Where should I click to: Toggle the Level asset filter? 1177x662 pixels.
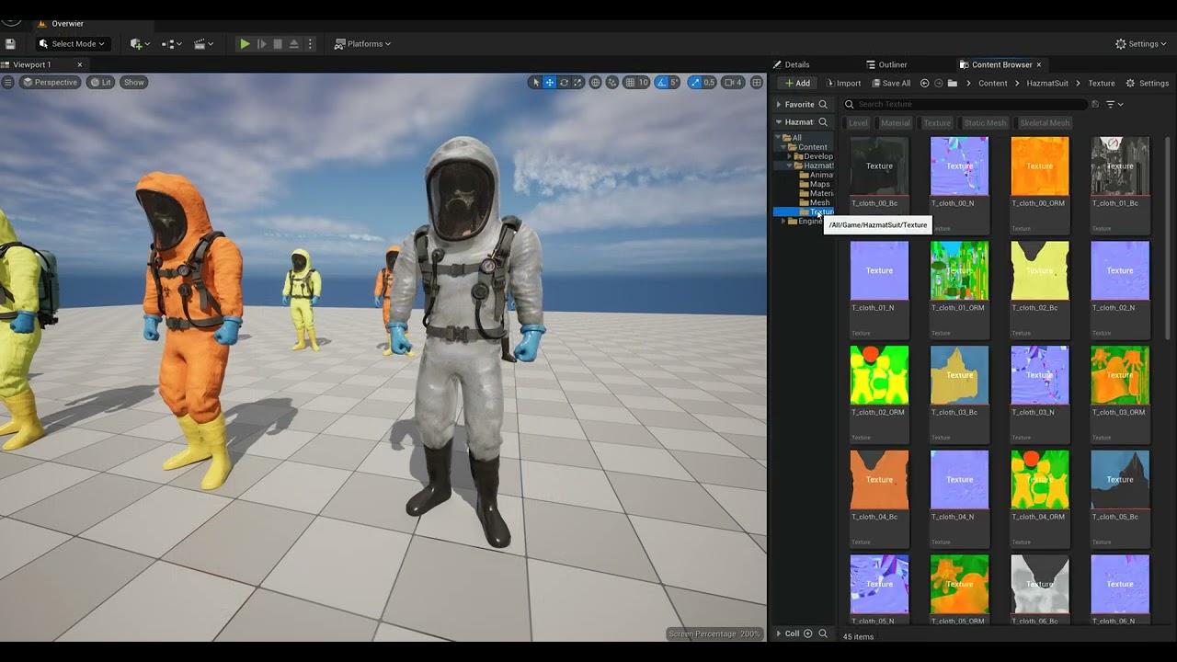pyautogui.click(x=858, y=122)
